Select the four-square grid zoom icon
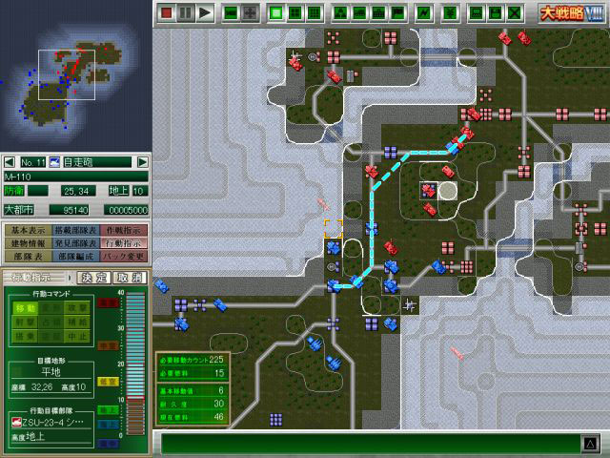The width and height of the screenshot is (610, 458). (x=295, y=13)
